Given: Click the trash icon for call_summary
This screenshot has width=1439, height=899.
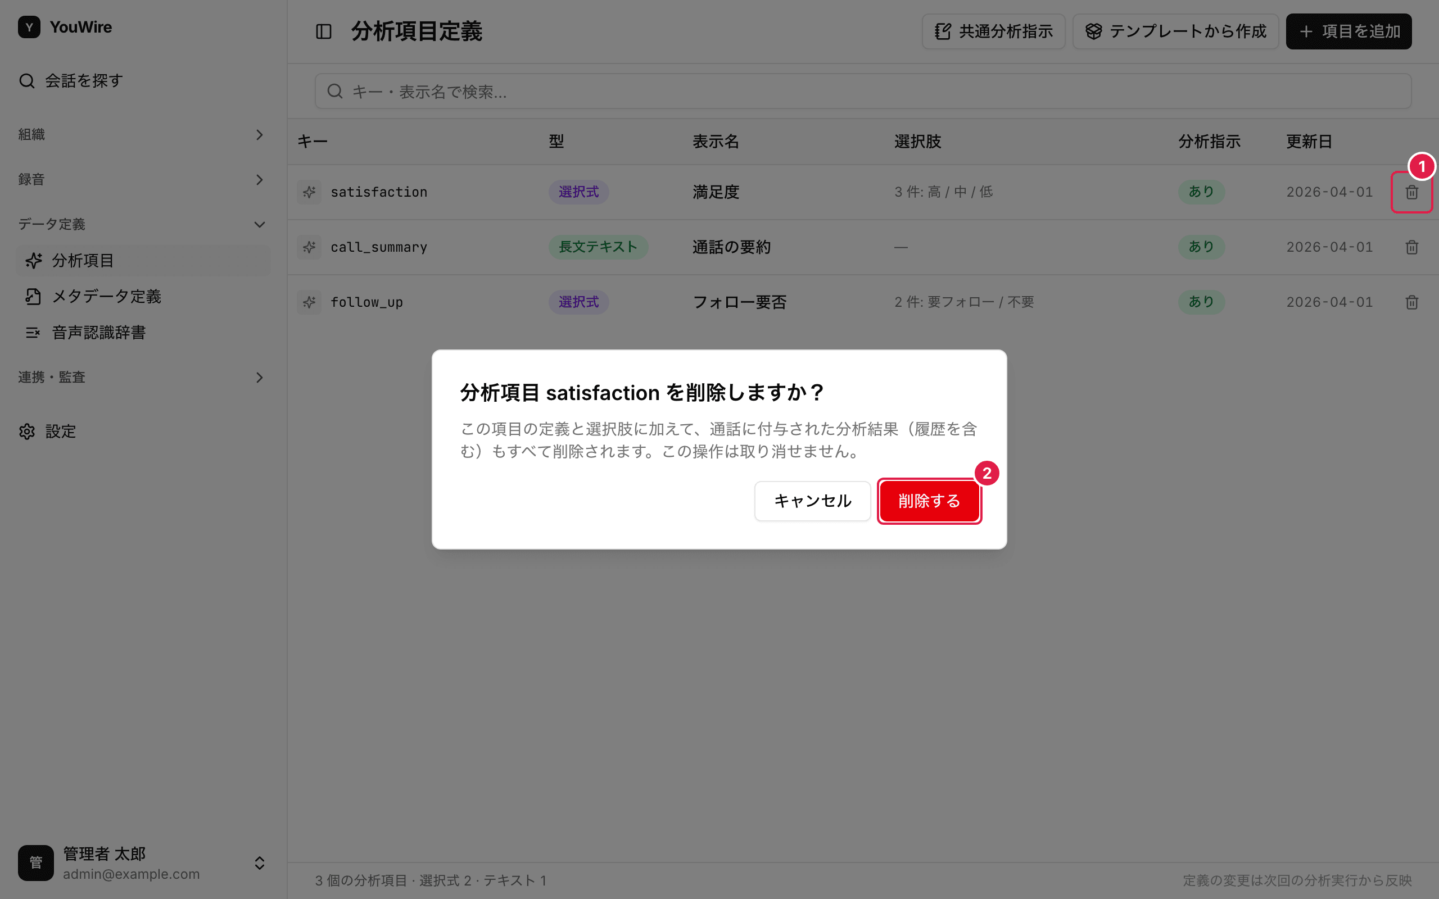Looking at the screenshot, I should point(1411,247).
